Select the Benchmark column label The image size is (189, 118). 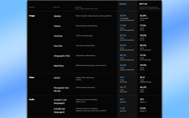tap(56, 7)
